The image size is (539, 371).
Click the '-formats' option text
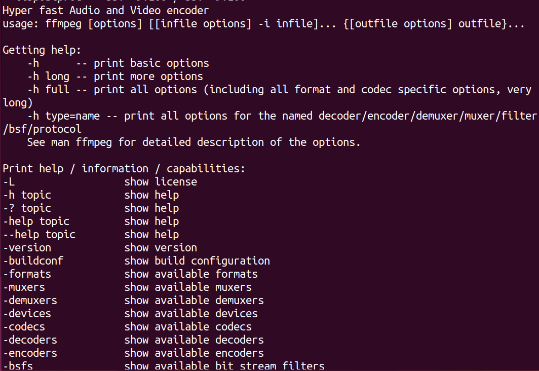(x=27, y=274)
